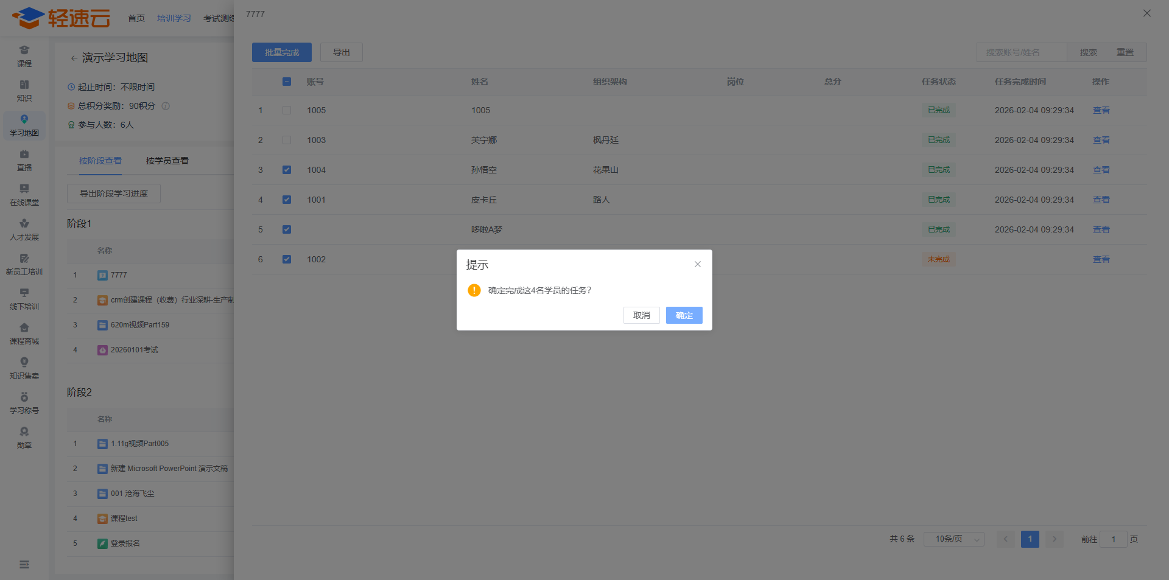Focus the 搜索账号/姓名 search field

(1021, 52)
